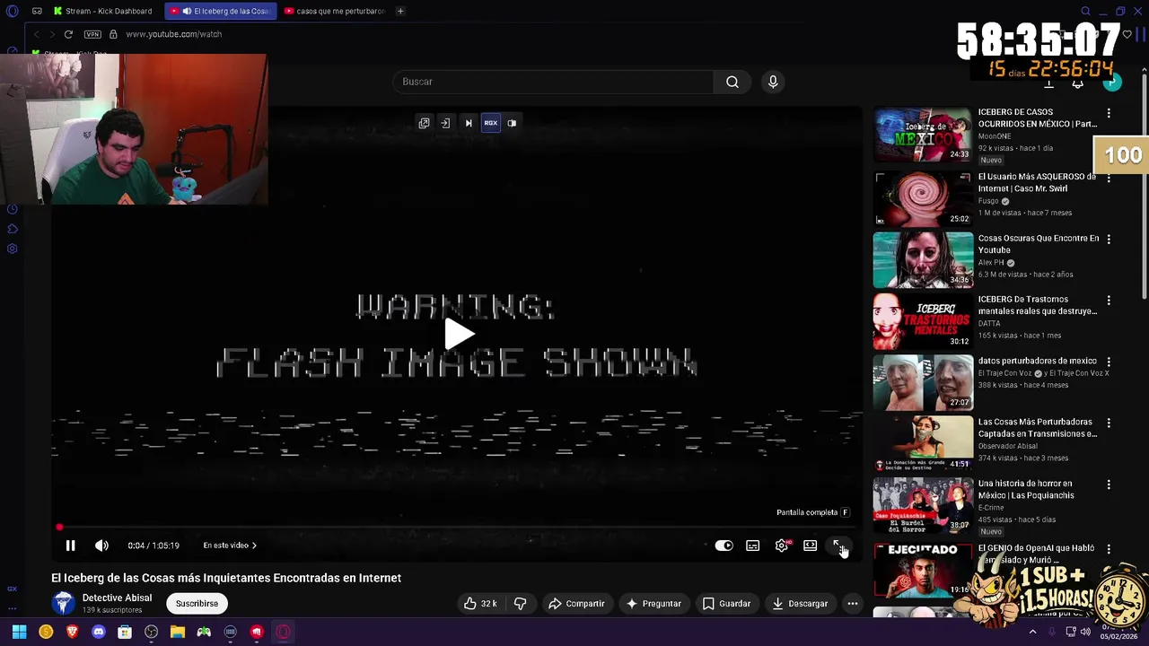Save video using the Guardar button
Image resolution: width=1149 pixels, height=646 pixels.
(x=726, y=604)
